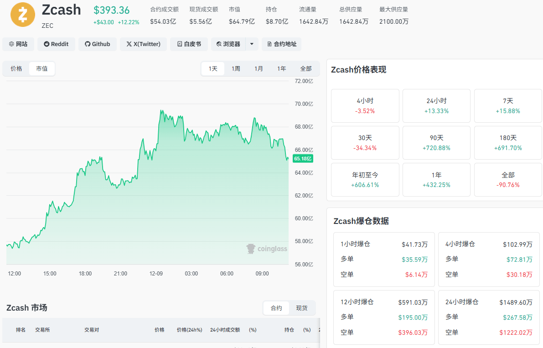Click the 180天 performance card
The height and width of the screenshot is (348, 543).
click(508, 143)
